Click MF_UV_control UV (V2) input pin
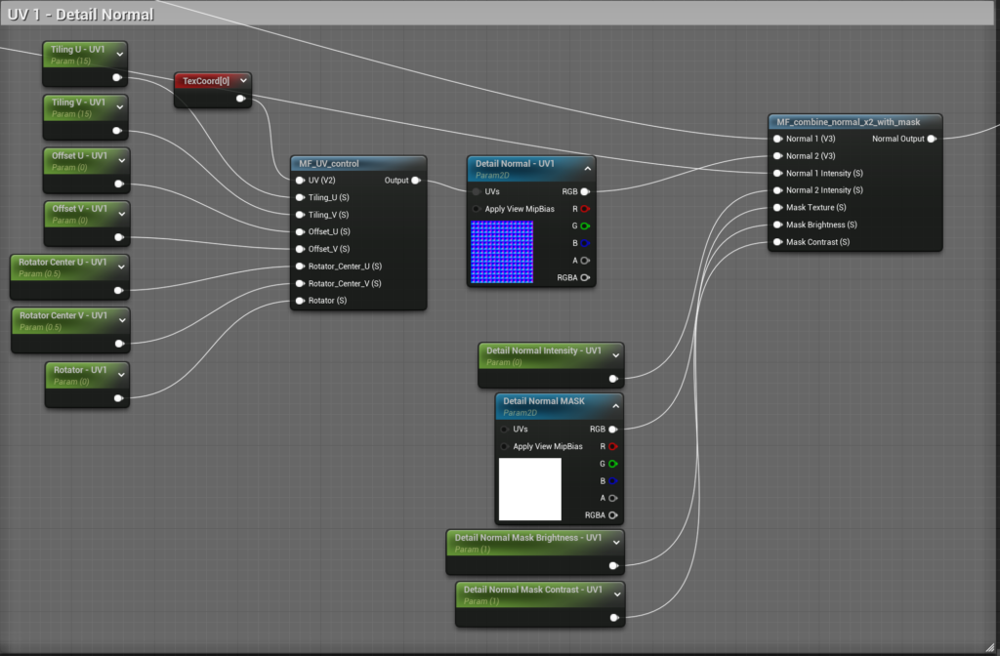The height and width of the screenshot is (656, 1000). click(x=300, y=181)
